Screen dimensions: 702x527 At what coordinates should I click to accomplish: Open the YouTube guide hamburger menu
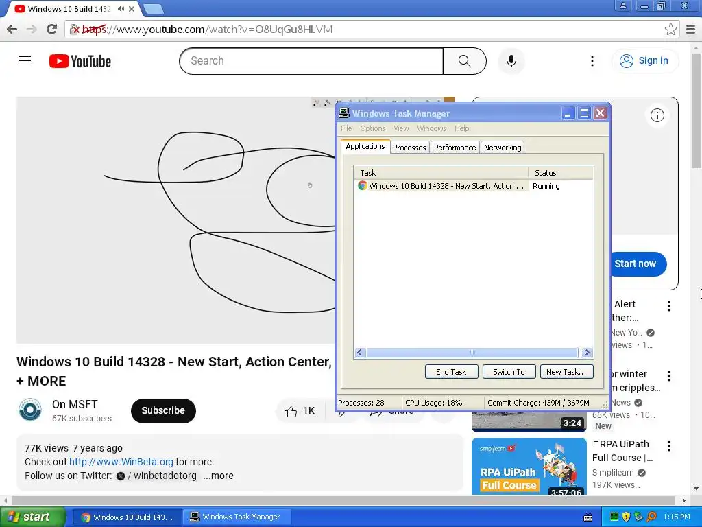coord(25,61)
